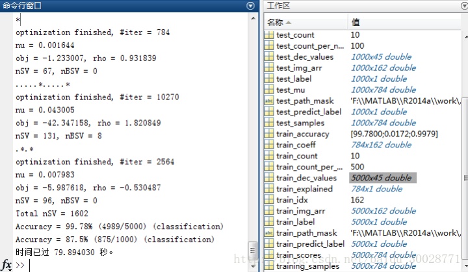The width and height of the screenshot is (468, 272).
Task: Click the Command Window scrollbar thumb
Action: click(x=252, y=250)
